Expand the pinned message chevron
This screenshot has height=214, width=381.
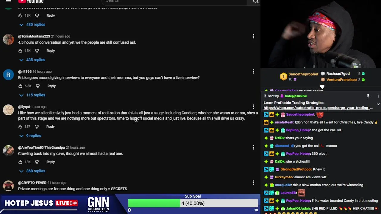378,104
